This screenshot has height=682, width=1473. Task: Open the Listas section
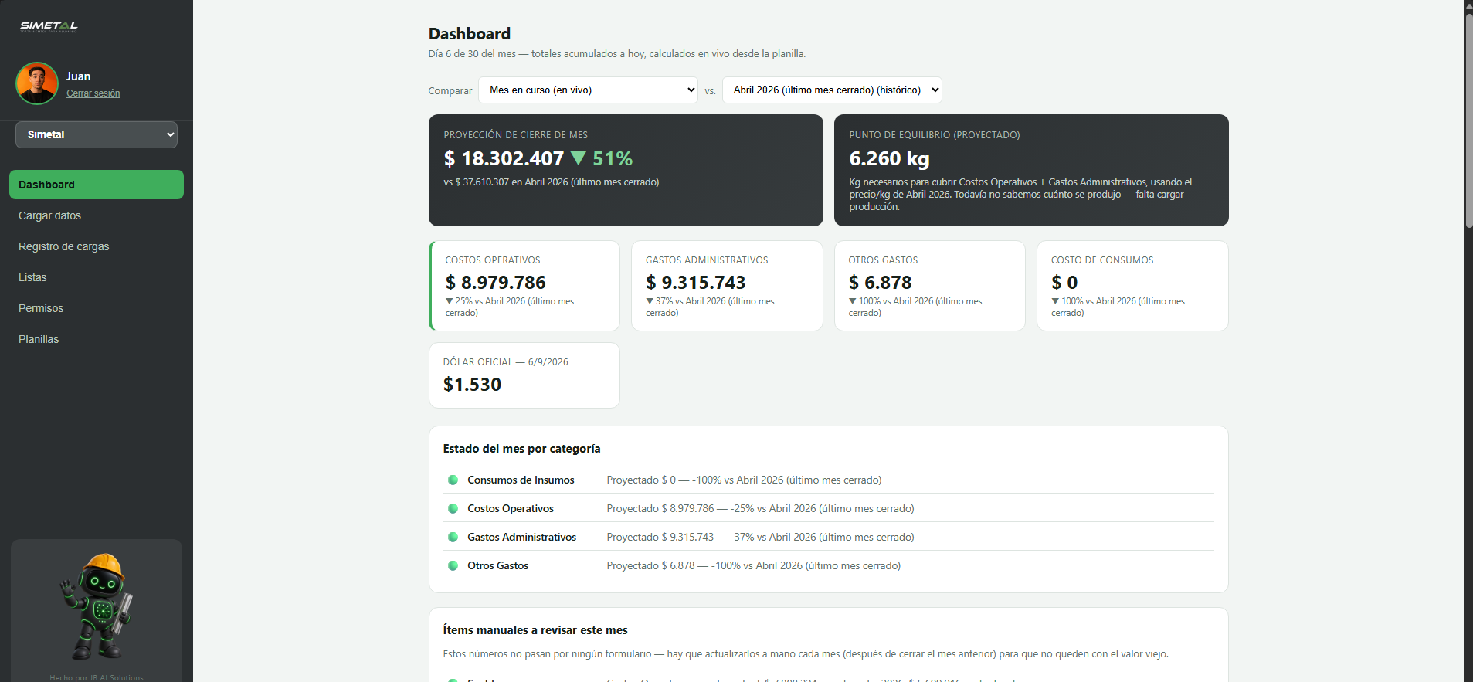coord(97,277)
